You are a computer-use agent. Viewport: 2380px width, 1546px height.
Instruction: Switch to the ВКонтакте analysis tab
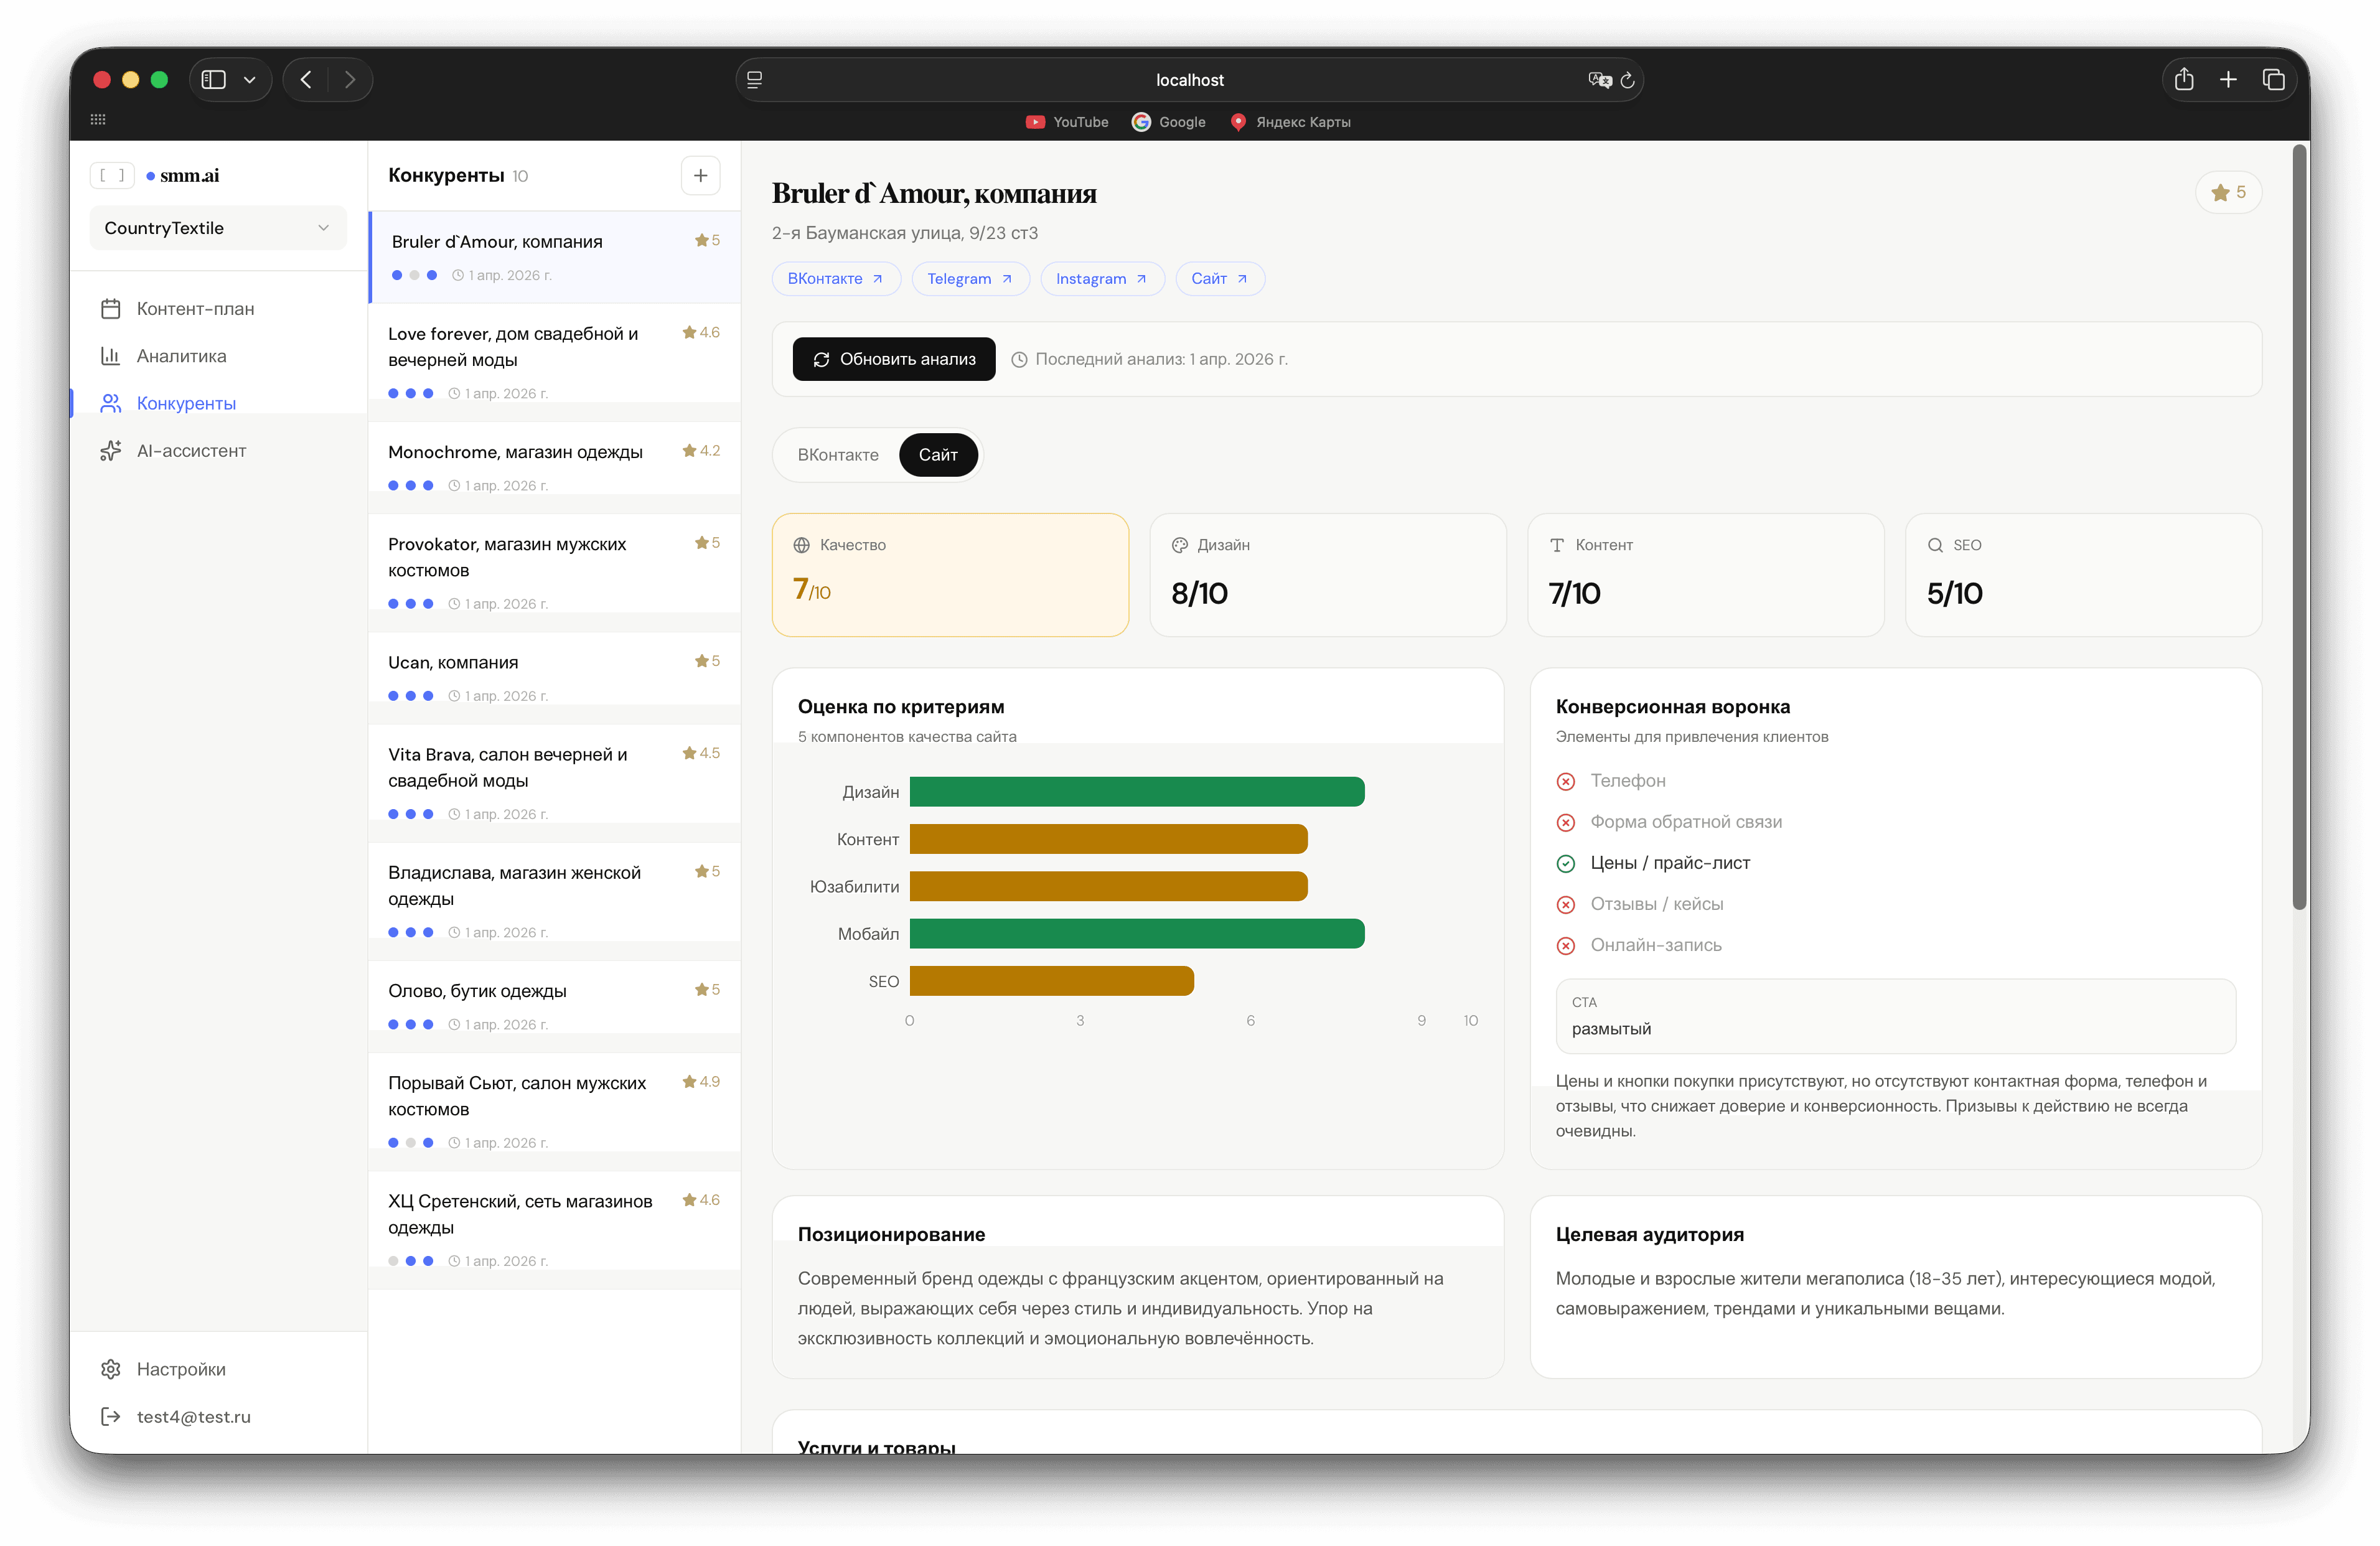pos(838,455)
